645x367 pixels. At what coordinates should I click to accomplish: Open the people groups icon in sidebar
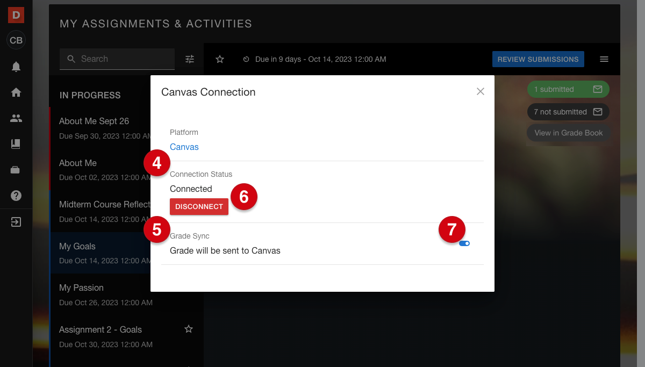(x=16, y=118)
